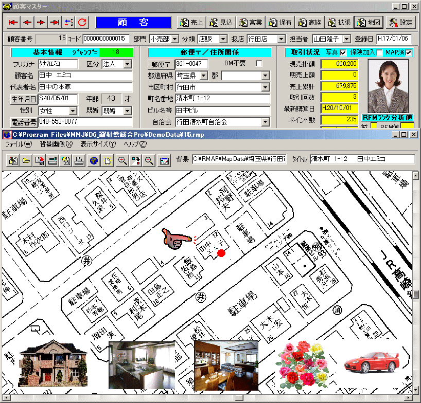The height and width of the screenshot is (403, 421).
Task: Open the 見込 (prospect) screen
Action: pyautogui.click(x=221, y=22)
